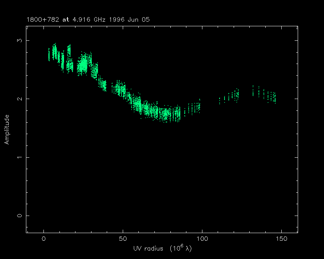This screenshot has height=259, width=324.
Task: Click the y-axis tick label "0"
Action: tap(20, 216)
